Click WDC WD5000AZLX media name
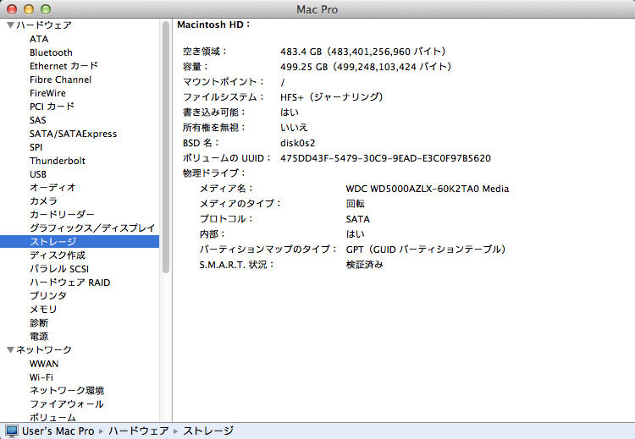The width and height of the screenshot is (635, 439). (428, 189)
